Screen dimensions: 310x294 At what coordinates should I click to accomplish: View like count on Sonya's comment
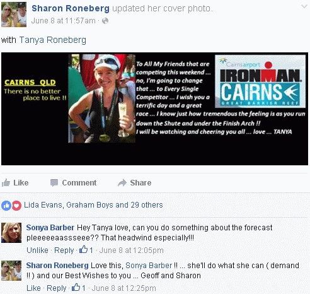(86, 250)
